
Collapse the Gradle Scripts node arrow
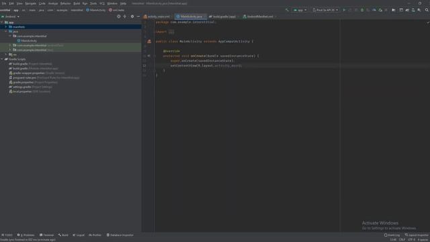2,59
